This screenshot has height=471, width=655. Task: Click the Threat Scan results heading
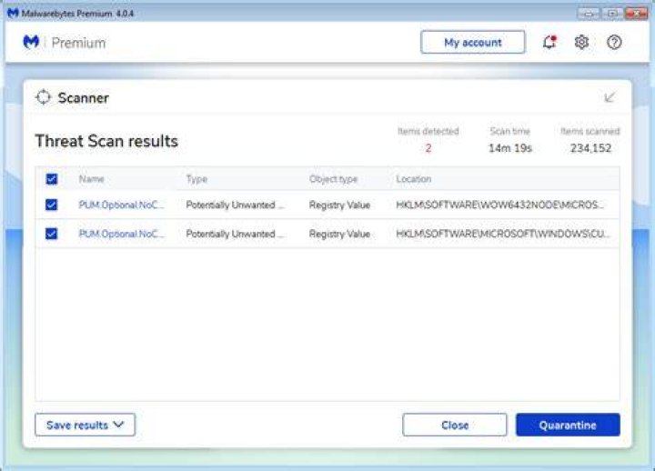[x=106, y=141]
